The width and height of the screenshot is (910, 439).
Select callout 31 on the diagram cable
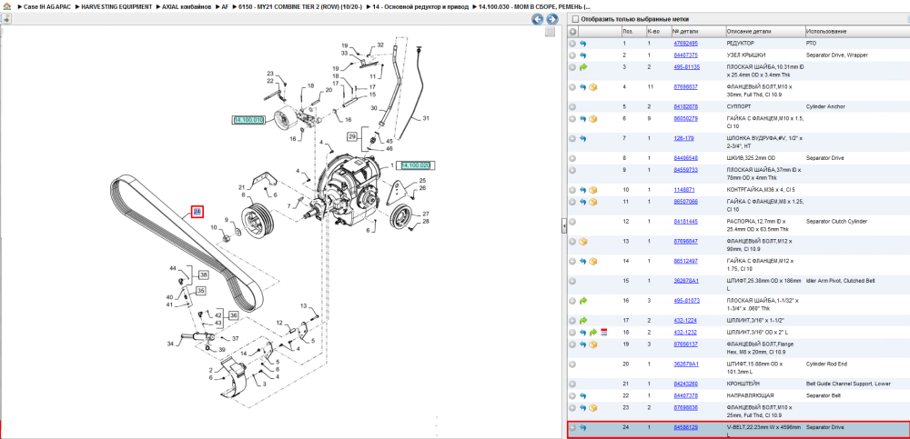[x=426, y=118]
